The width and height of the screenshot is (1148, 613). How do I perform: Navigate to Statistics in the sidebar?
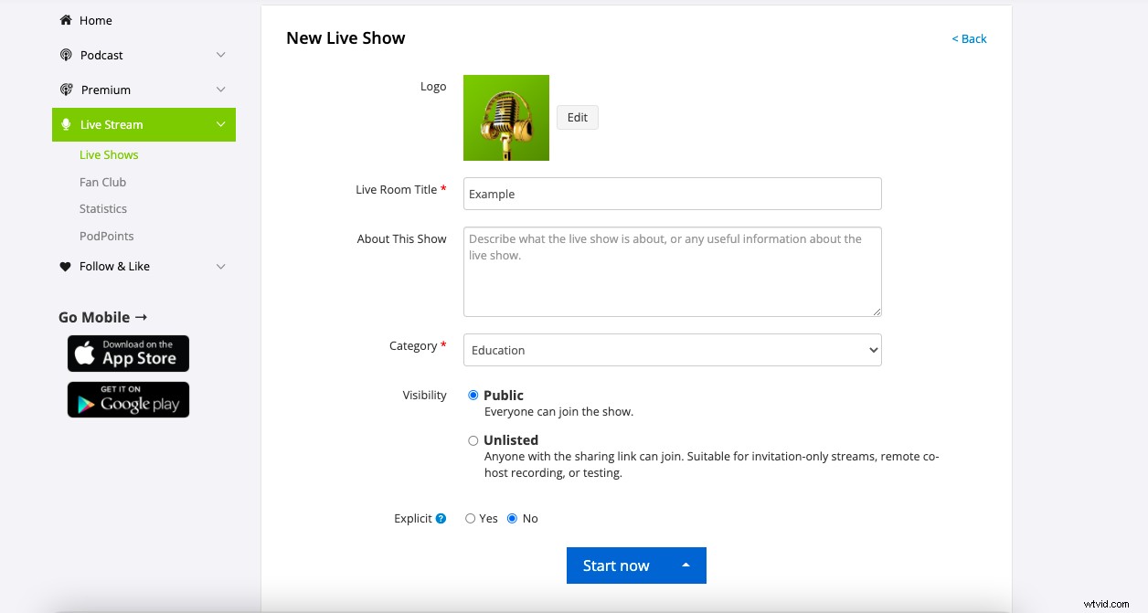tap(102, 208)
